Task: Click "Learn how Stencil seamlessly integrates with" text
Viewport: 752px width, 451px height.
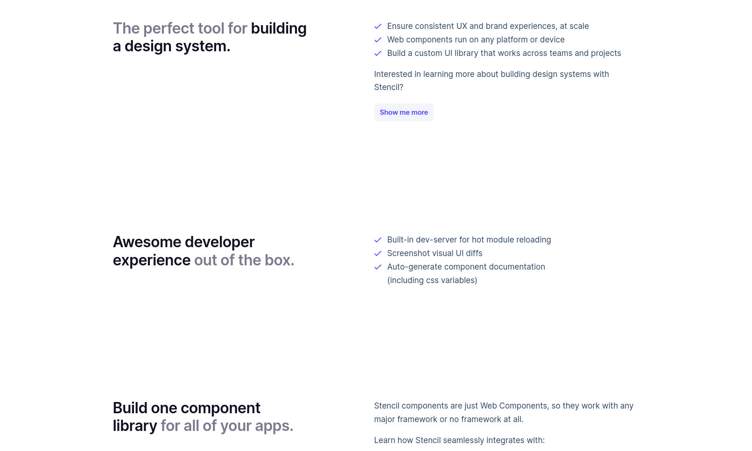Action: [x=459, y=440]
